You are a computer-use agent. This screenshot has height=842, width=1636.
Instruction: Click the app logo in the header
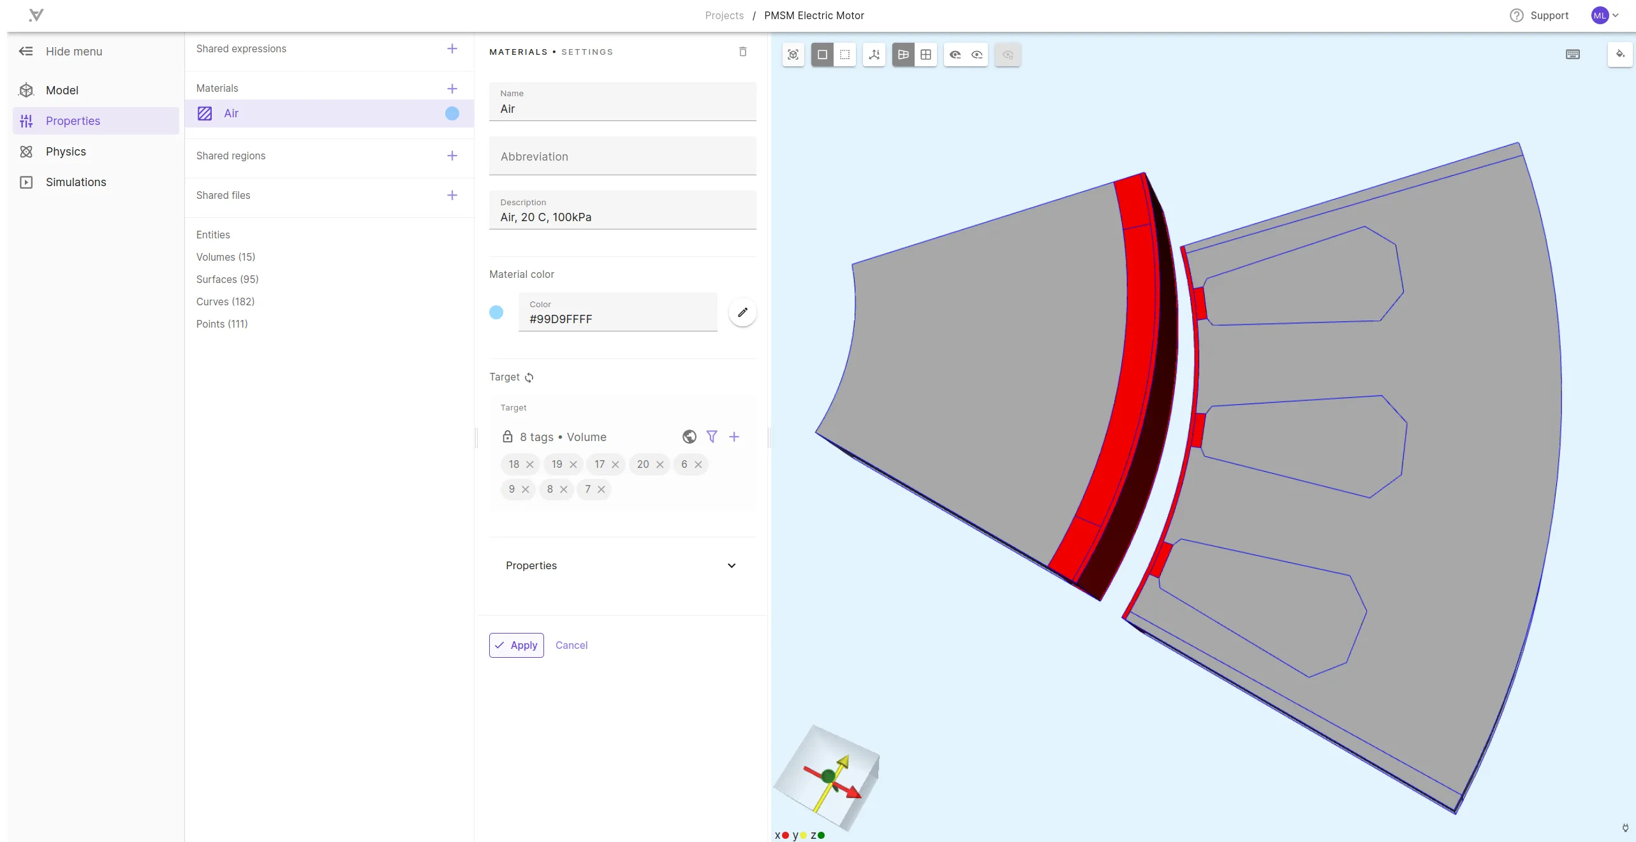(36, 15)
